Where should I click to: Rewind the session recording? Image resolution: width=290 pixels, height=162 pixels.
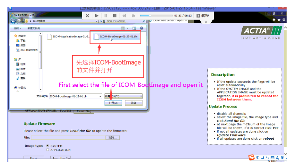124,16
